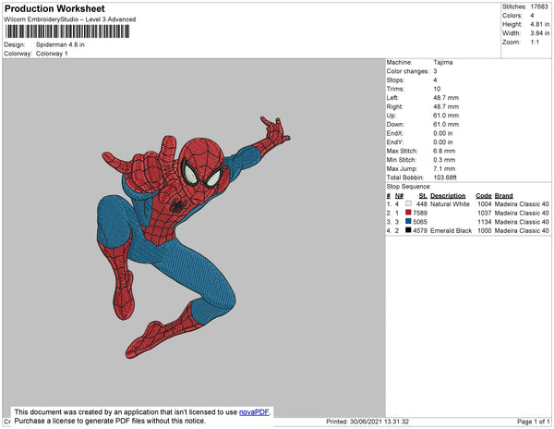Click the 'Description' column header
Viewport: 554px width, 429px height.
(448, 196)
